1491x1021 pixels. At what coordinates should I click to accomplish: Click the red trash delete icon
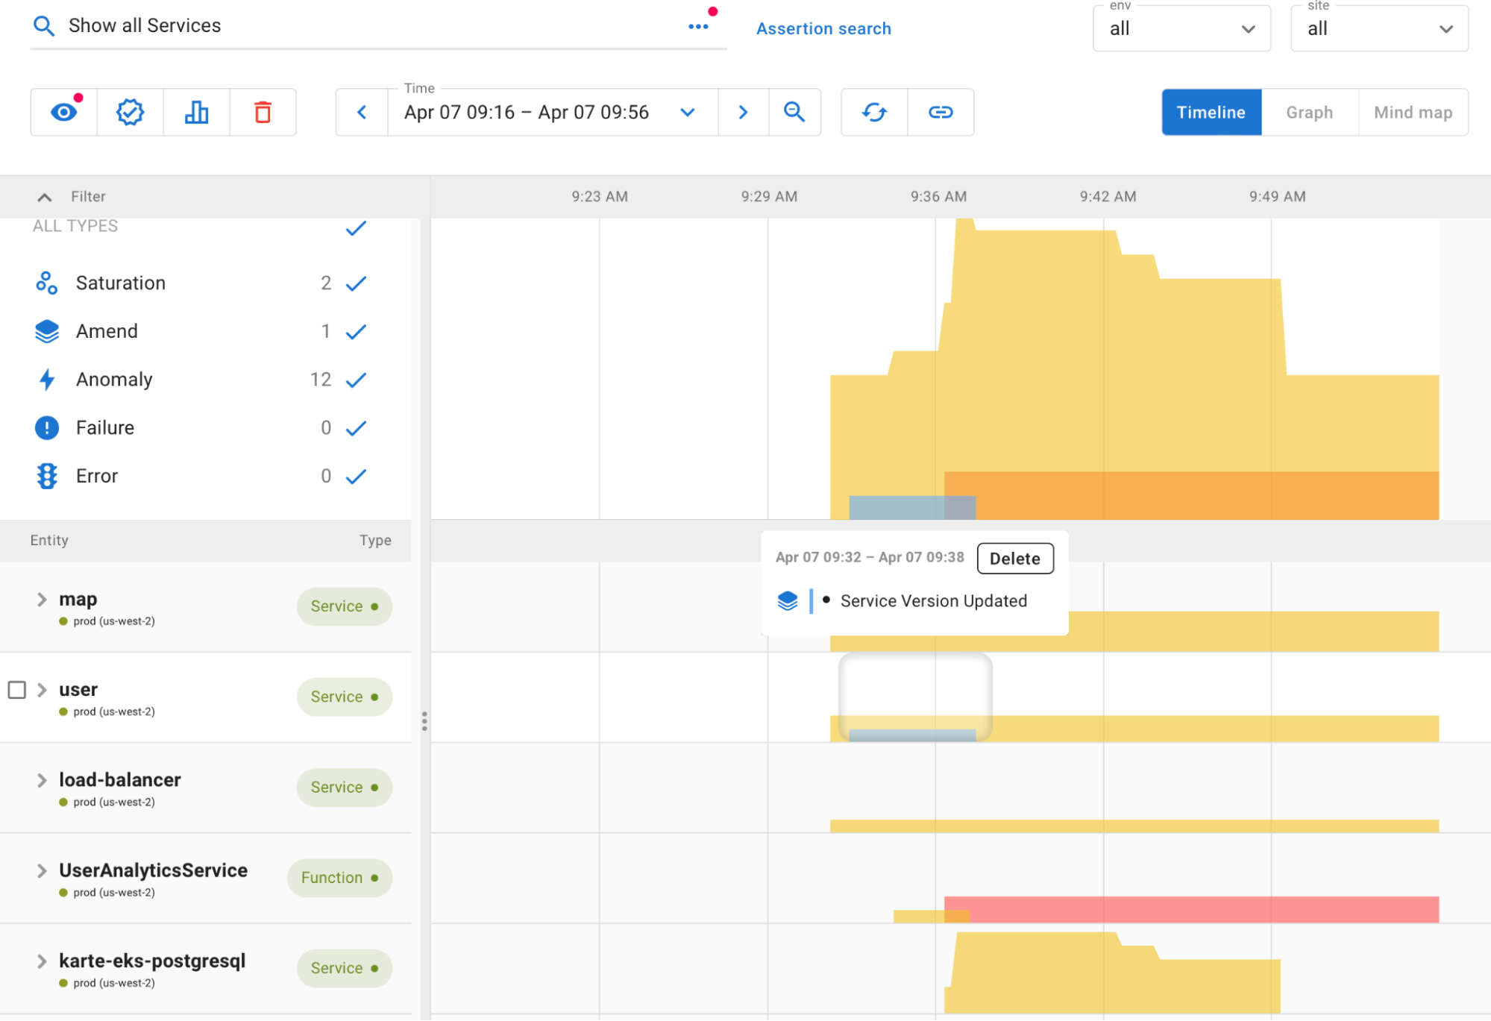coord(263,113)
